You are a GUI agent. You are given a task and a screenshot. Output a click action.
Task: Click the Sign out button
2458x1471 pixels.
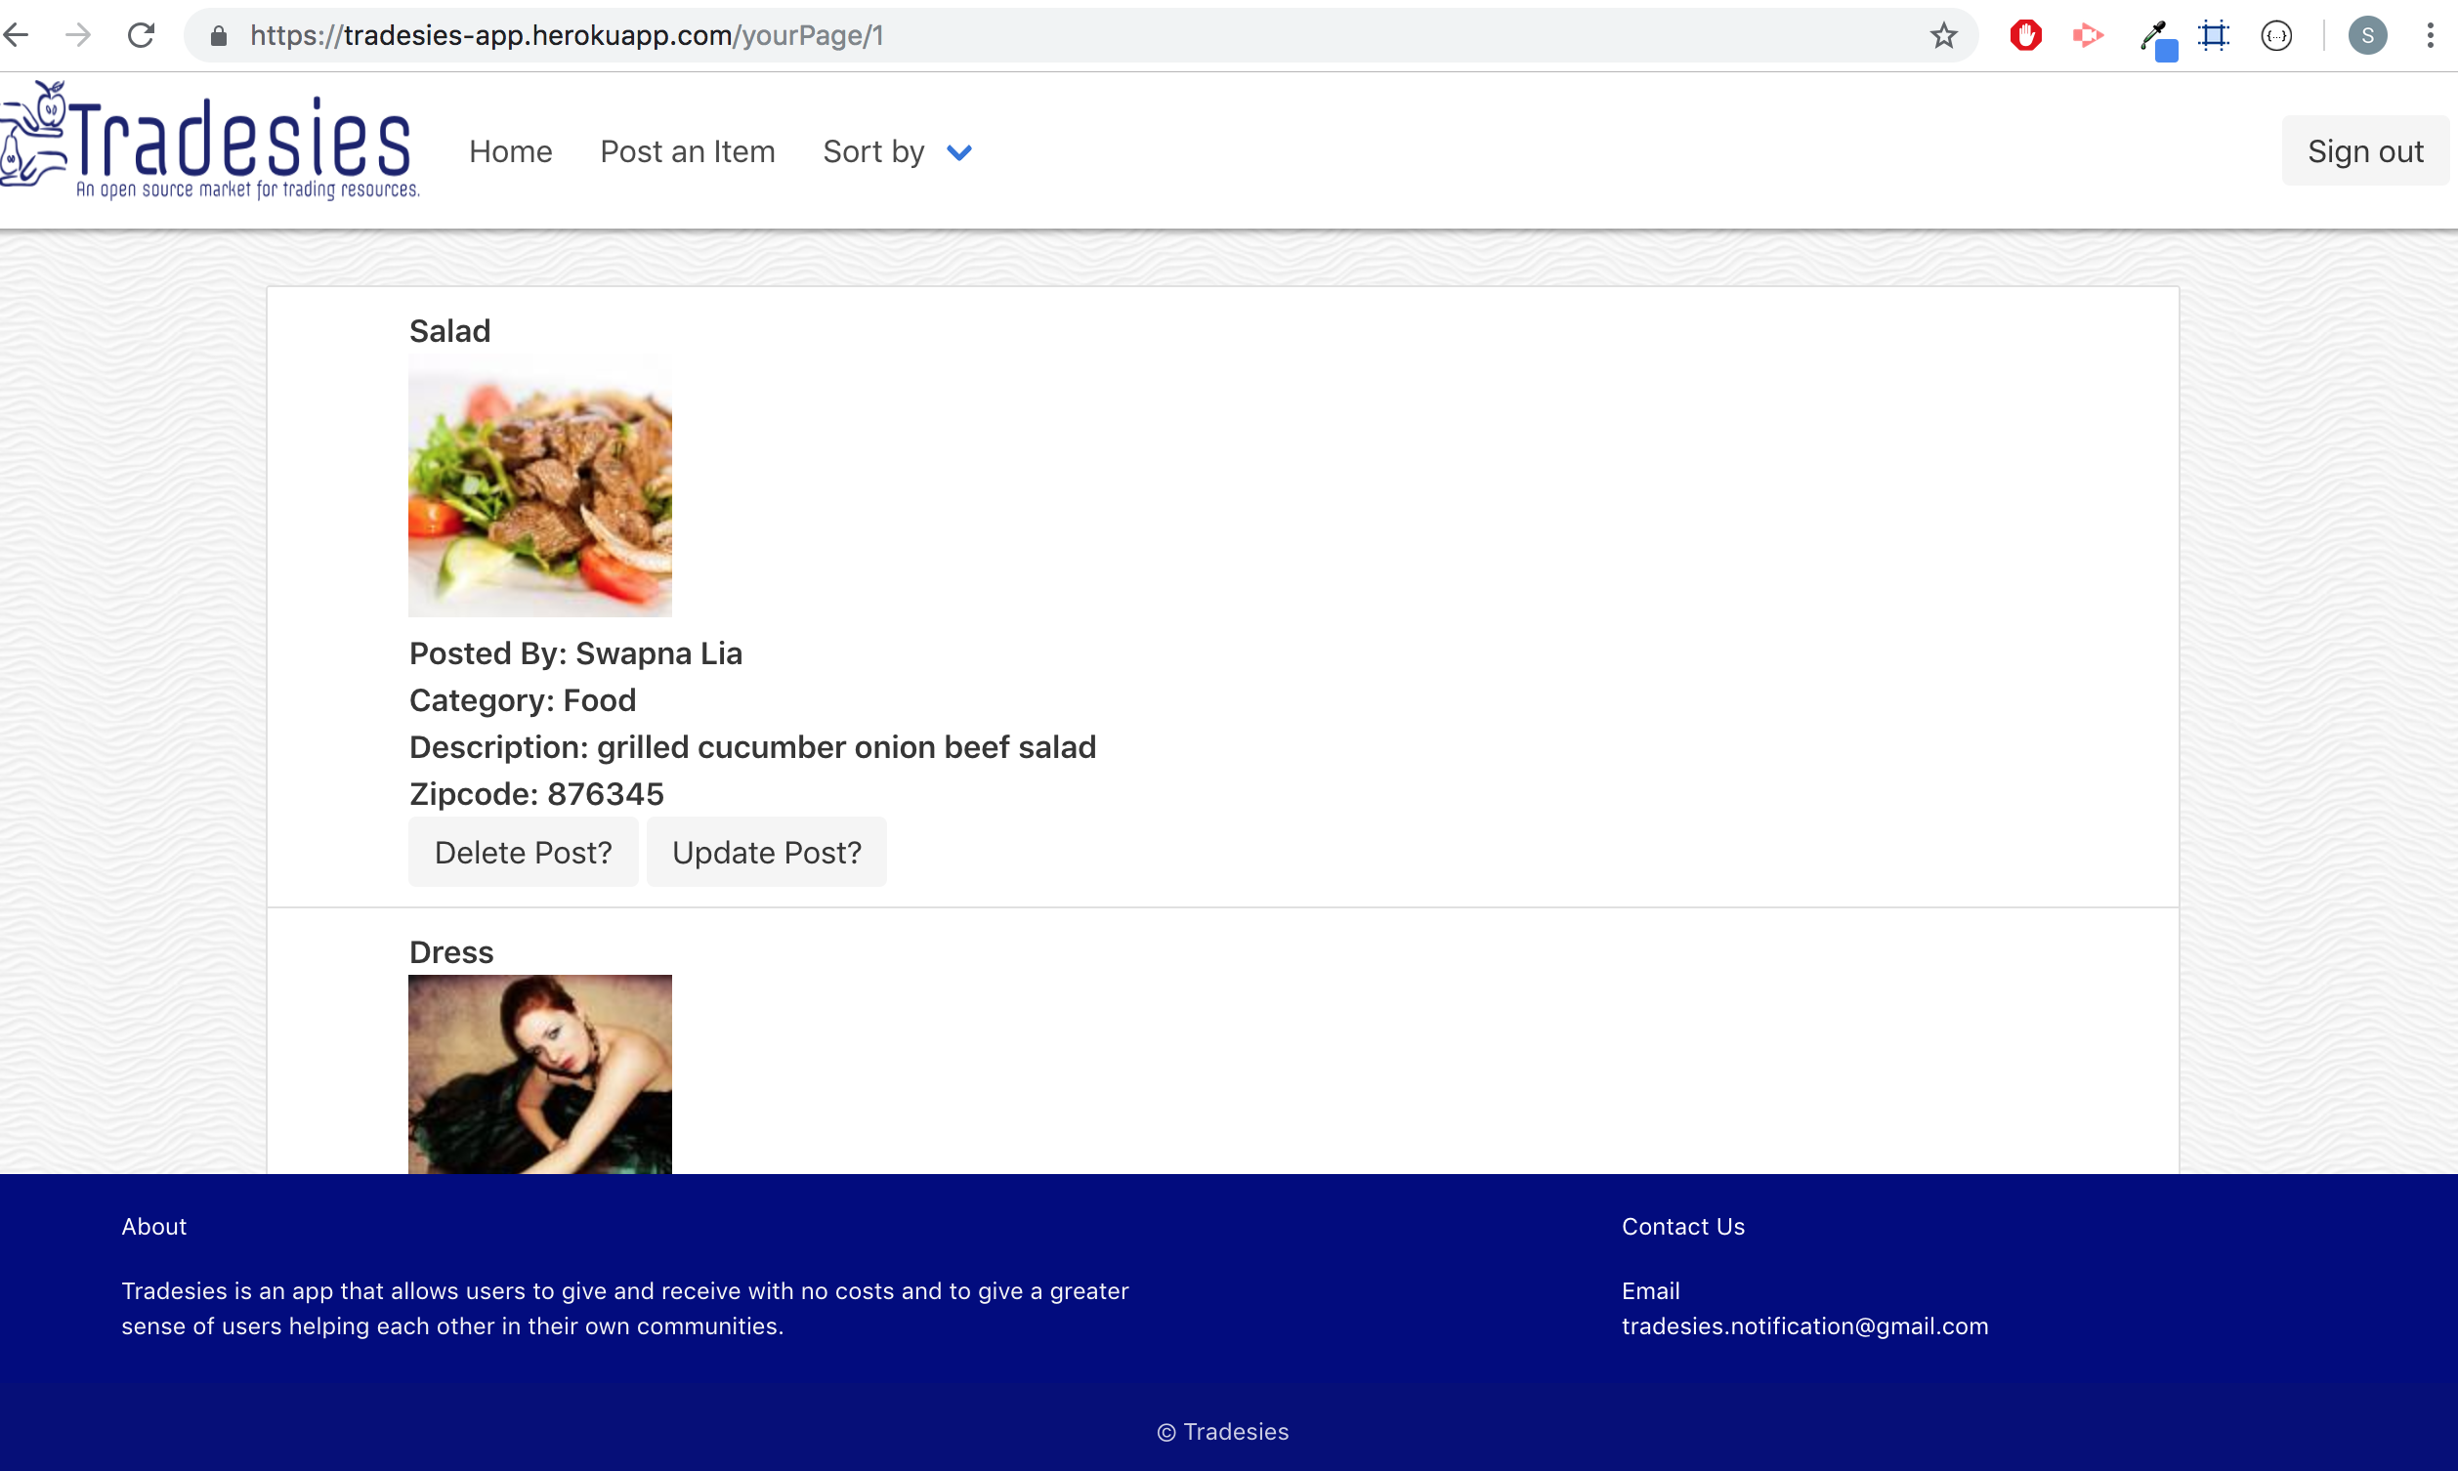point(2364,151)
